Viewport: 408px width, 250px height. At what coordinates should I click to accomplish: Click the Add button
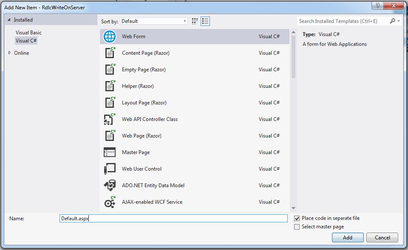click(x=348, y=238)
